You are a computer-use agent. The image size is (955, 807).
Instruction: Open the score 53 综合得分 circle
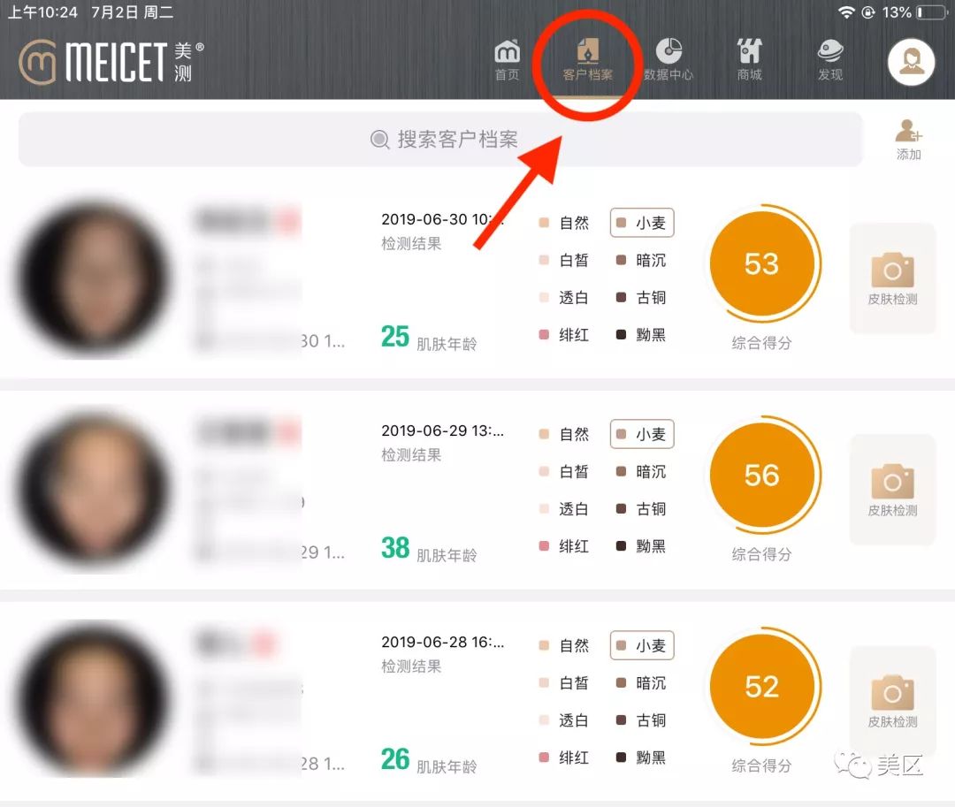click(x=762, y=263)
